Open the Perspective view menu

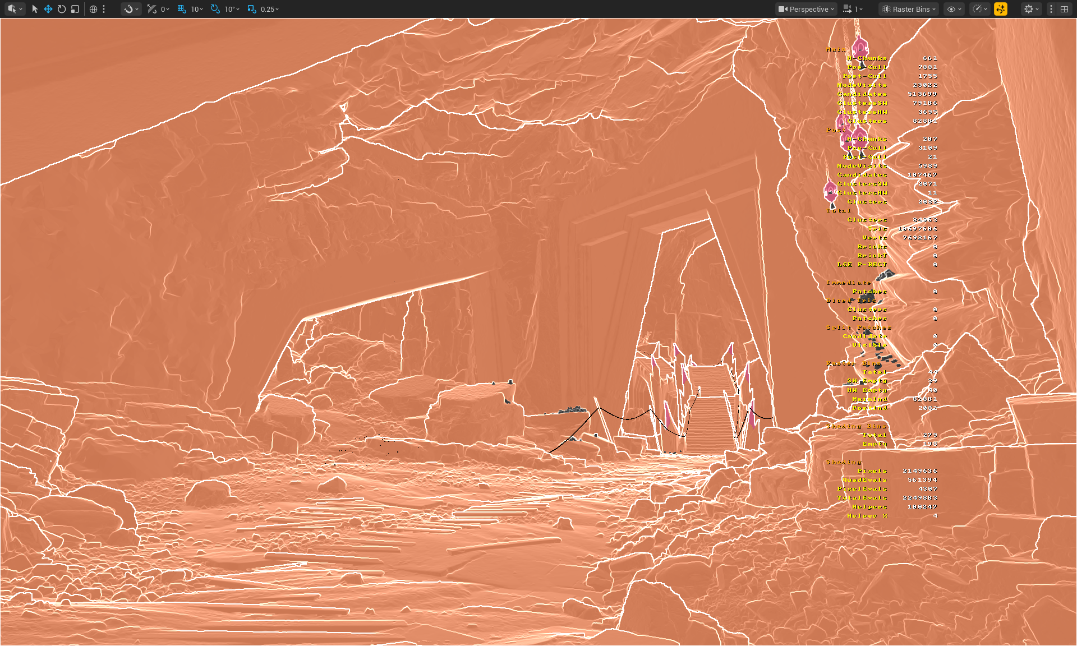tap(807, 9)
